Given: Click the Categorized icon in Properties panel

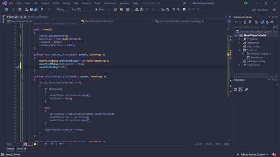Looking at the screenshot, I should (x=235, y=89).
